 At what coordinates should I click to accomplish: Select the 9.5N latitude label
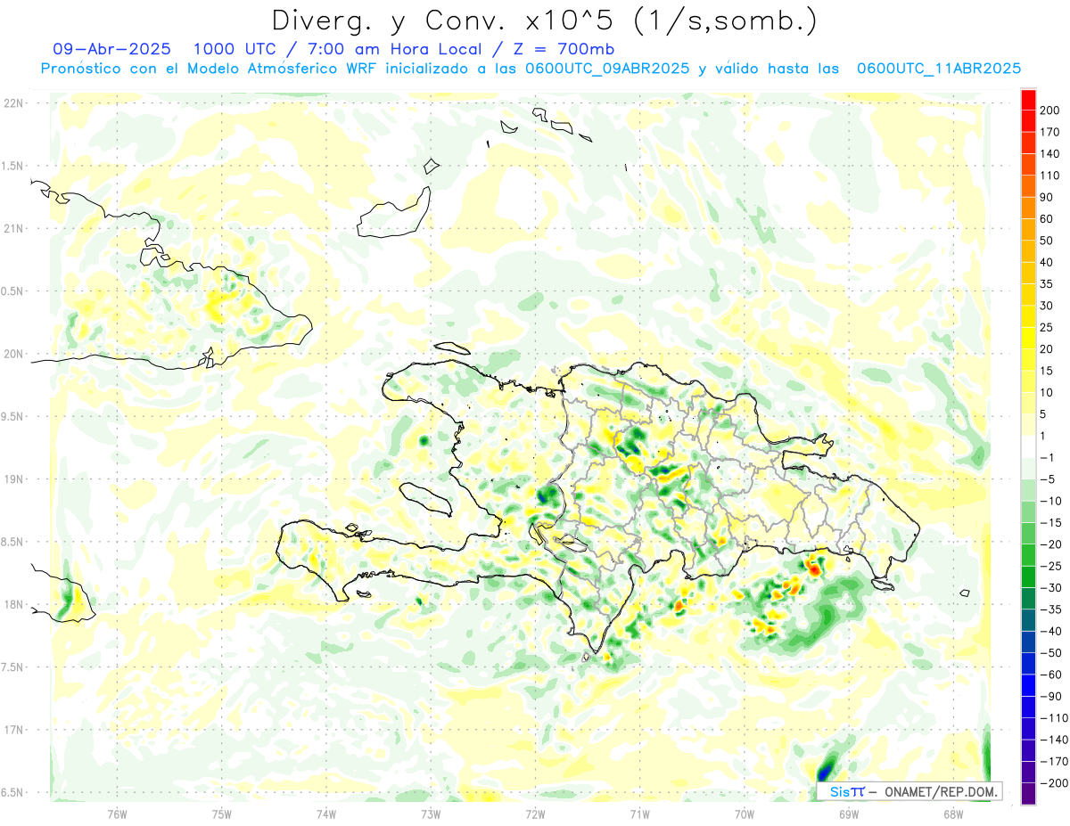point(12,417)
